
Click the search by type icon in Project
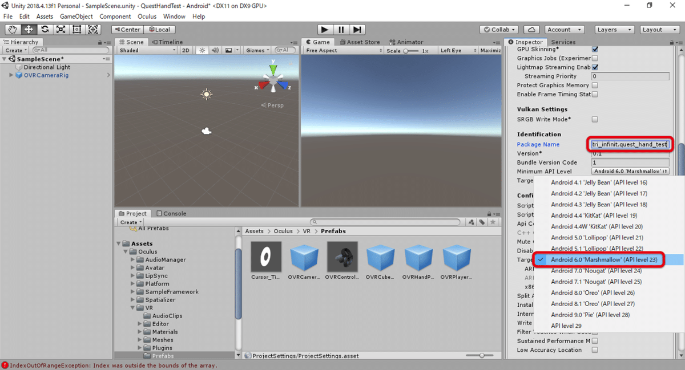click(x=472, y=222)
